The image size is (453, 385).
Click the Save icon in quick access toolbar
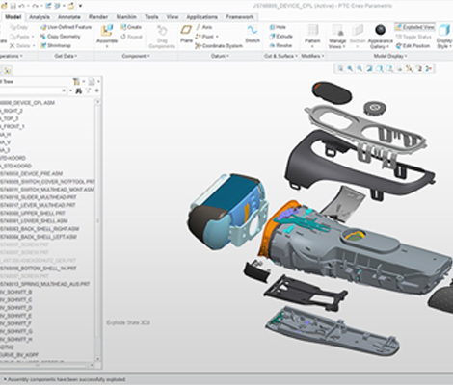13,6
